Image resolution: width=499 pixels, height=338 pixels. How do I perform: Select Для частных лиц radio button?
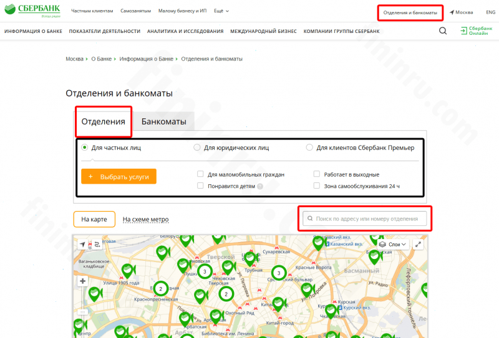(x=84, y=148)
